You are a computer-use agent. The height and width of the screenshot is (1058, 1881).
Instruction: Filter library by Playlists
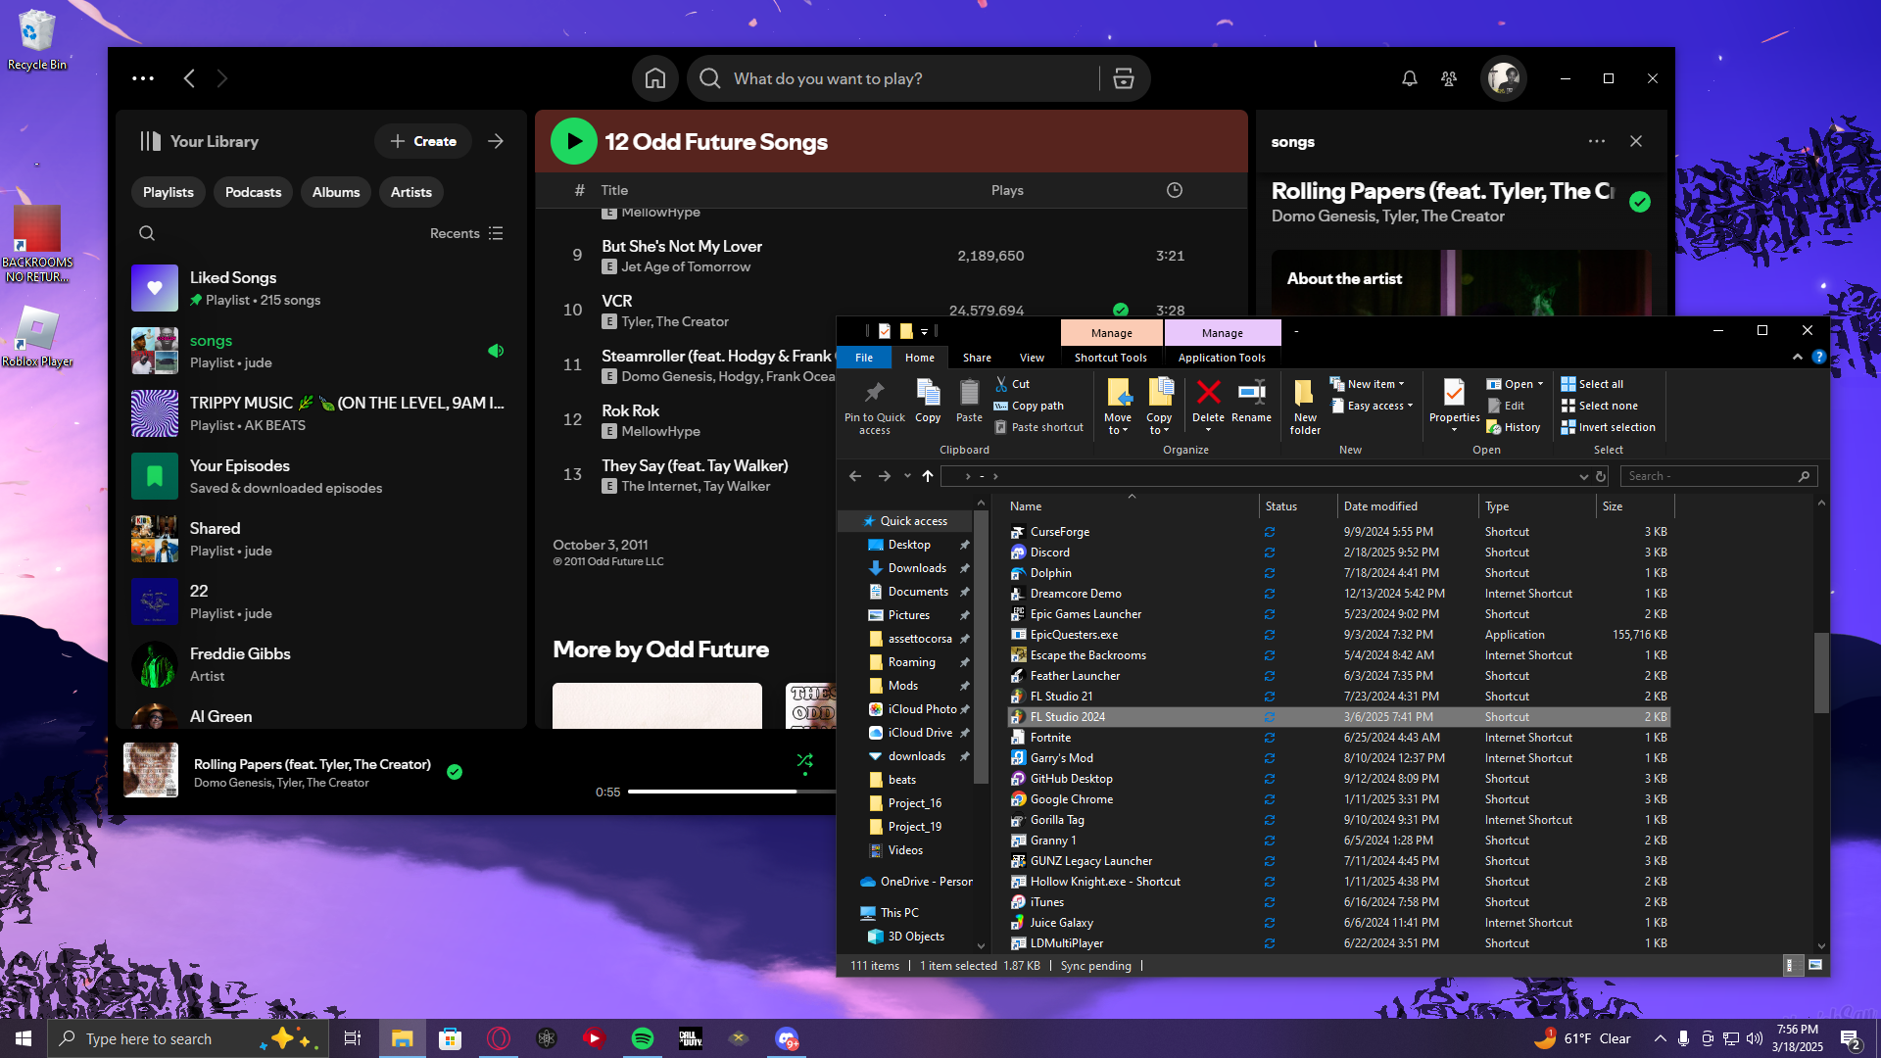point(169,192)
